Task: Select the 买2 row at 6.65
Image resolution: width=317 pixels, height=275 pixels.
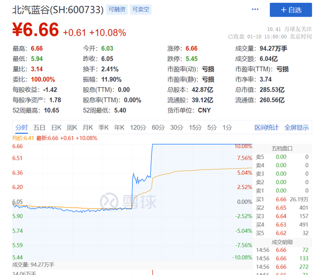Action: point(282,208)
